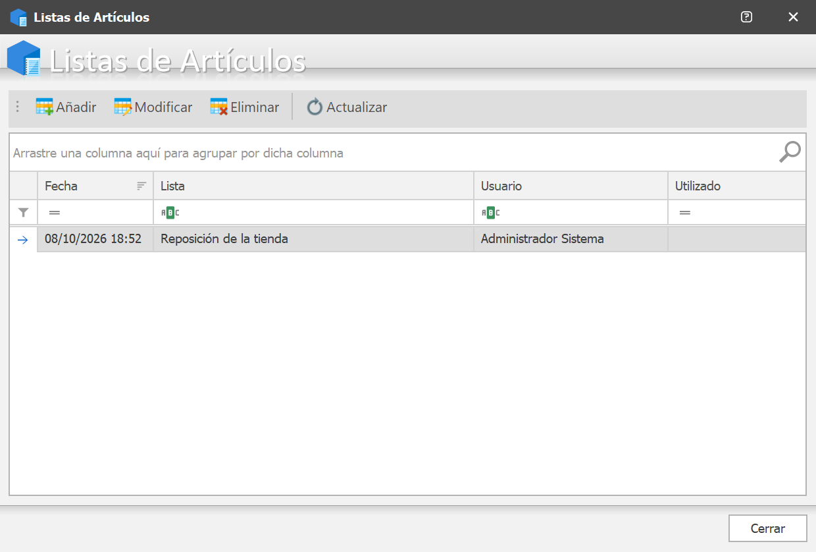Viewport: 816px width, 552px height.
Task: Sort by the Utilizado column header
Action: 737,186
